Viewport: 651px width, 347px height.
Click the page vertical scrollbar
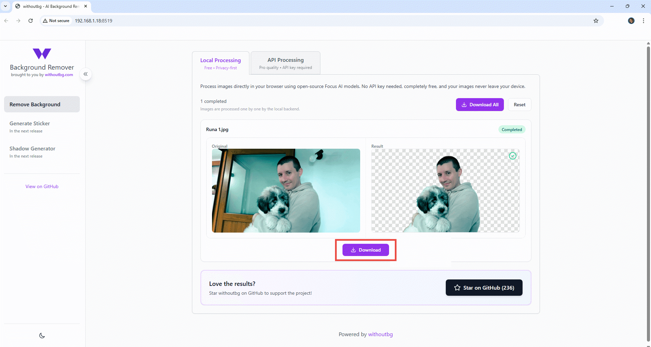tap(648, 194)
